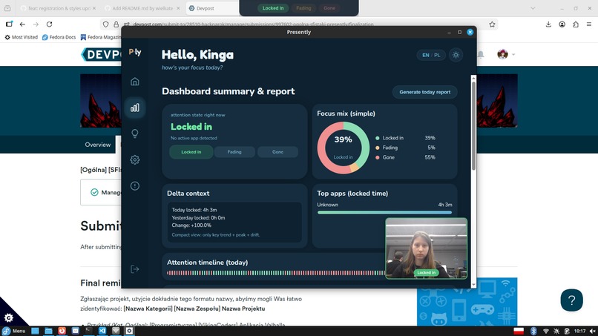Image resolution: width=598 pixels, height=336 pixels.
Task: Switch to Add README.md browser tab
Action: (142, 8)
